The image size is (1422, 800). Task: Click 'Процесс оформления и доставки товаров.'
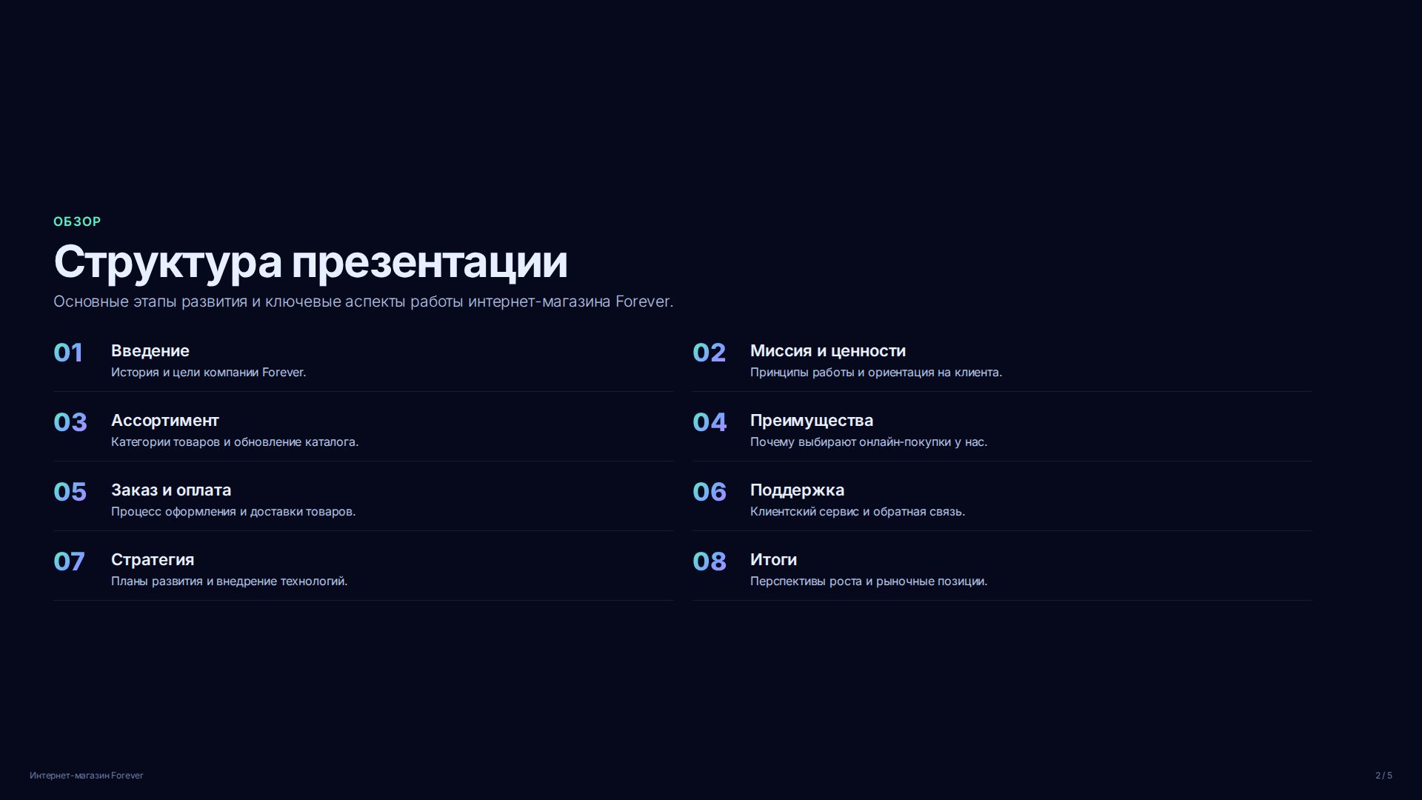[x=233, y=512]
